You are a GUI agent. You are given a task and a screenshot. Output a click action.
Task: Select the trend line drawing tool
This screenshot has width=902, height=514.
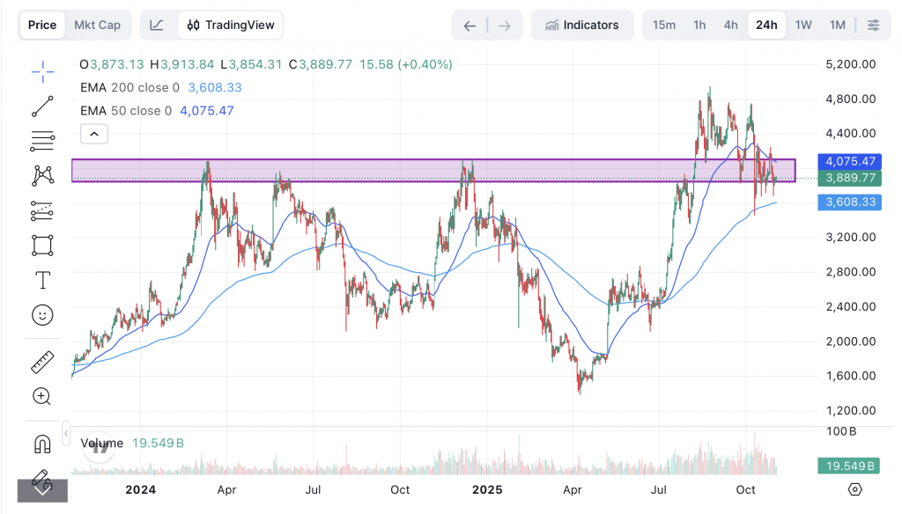(x=42, y=106)
